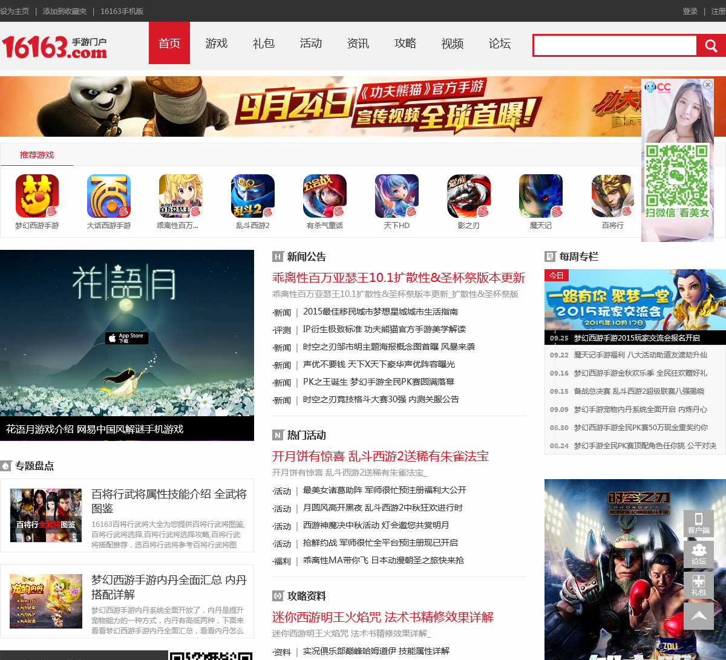The height and width of the screenshot is (660, 726).
Task: Open the 影之刃 game icon
Action: [x=469, y=196]
